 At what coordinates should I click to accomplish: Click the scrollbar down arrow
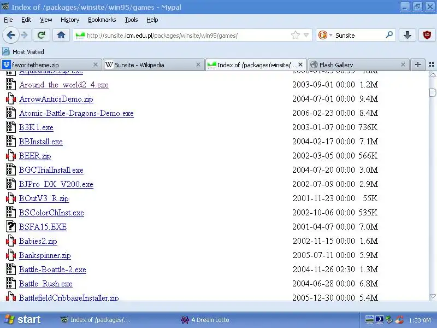pos(433,296)
